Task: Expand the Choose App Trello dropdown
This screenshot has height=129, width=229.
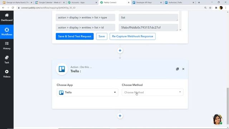Action: coord(87,92)
